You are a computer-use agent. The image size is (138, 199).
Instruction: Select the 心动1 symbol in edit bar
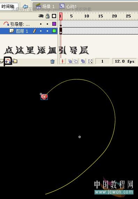[x=68, y=6]
